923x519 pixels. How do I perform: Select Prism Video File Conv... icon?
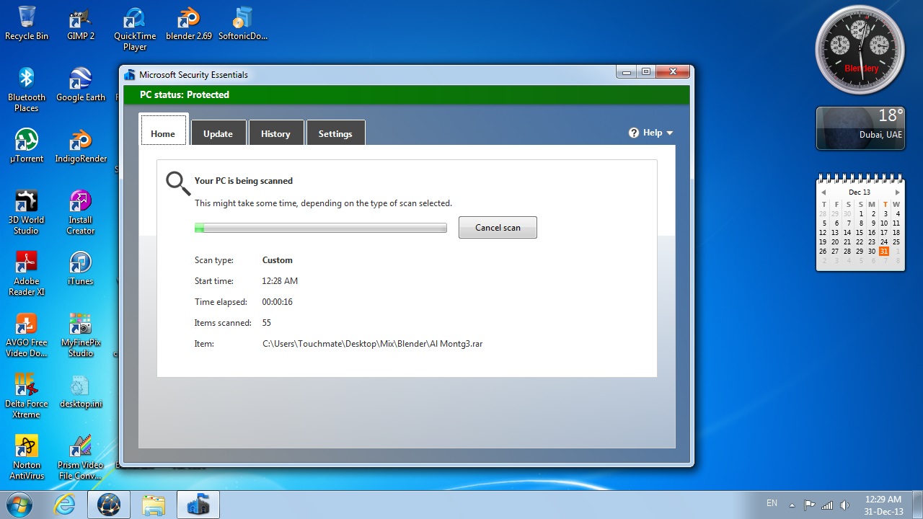click(81, 457)
